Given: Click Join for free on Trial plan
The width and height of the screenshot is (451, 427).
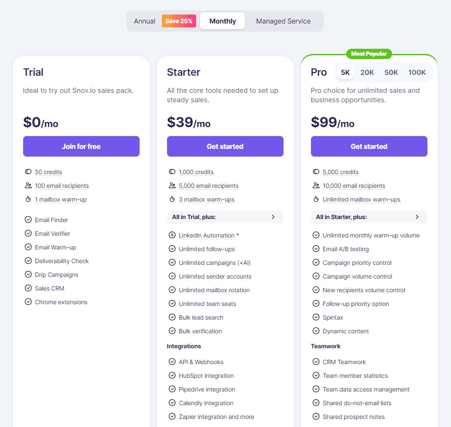Looking at the screenshot, I should (x=81, y=146).
